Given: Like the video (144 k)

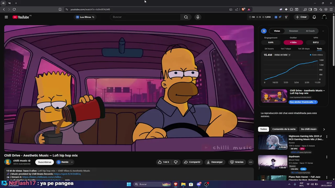Looking at the screenshot, I should click(x=163, y=162).
